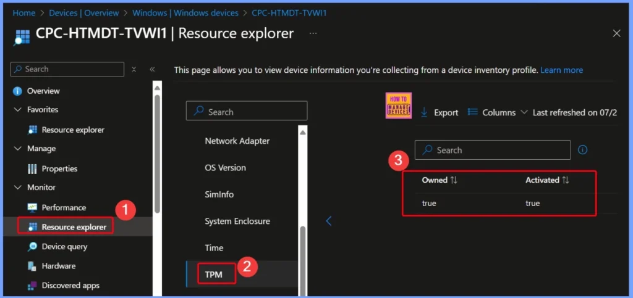Image resolution: width=633 pixels, height=298 pixels.
Task: Open Performance under Monitor
Action: [64, 207]
